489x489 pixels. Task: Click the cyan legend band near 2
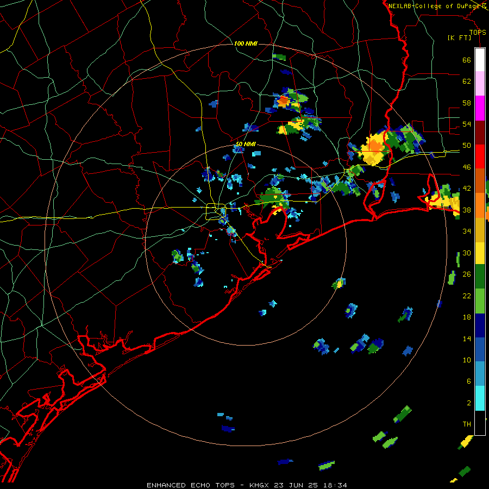point(480,398)
